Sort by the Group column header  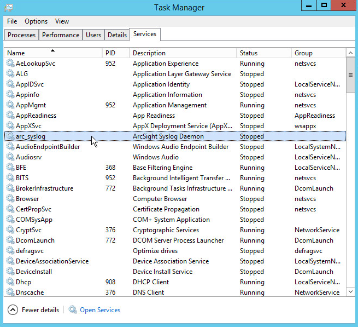tap(318, 53)
